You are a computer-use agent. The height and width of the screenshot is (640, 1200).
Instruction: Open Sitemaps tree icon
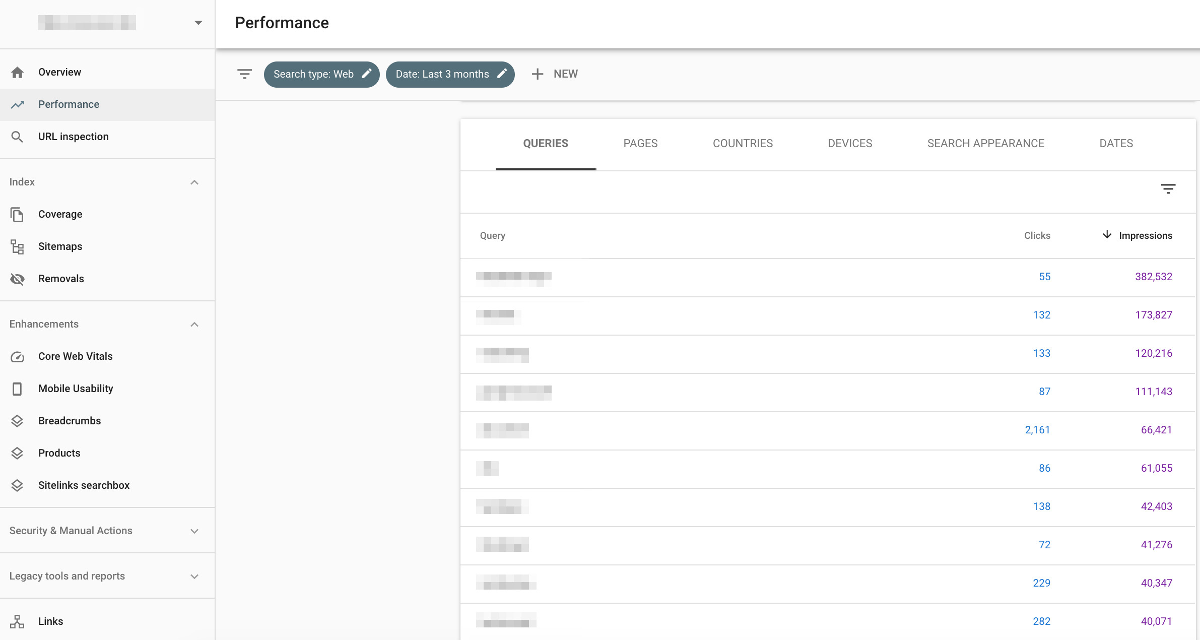click(x=17, y=247)
